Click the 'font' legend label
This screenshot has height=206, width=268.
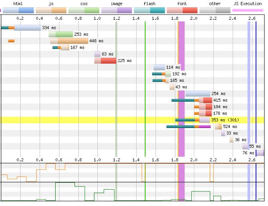point(182,3)
